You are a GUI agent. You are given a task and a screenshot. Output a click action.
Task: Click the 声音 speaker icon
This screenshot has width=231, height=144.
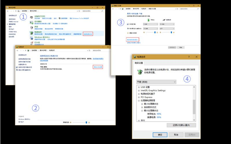(x=31, y=27)
